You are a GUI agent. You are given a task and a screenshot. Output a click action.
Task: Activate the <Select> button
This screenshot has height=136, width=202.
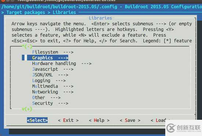[37, 120]
